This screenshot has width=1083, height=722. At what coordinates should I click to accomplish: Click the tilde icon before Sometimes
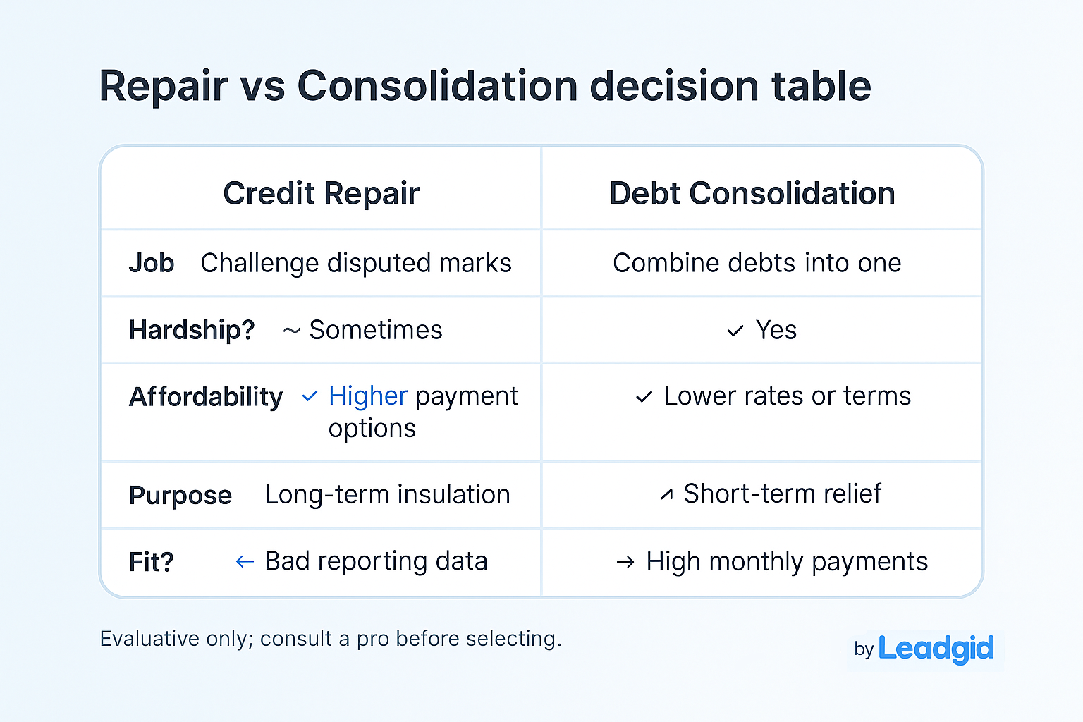pos(291,331)
